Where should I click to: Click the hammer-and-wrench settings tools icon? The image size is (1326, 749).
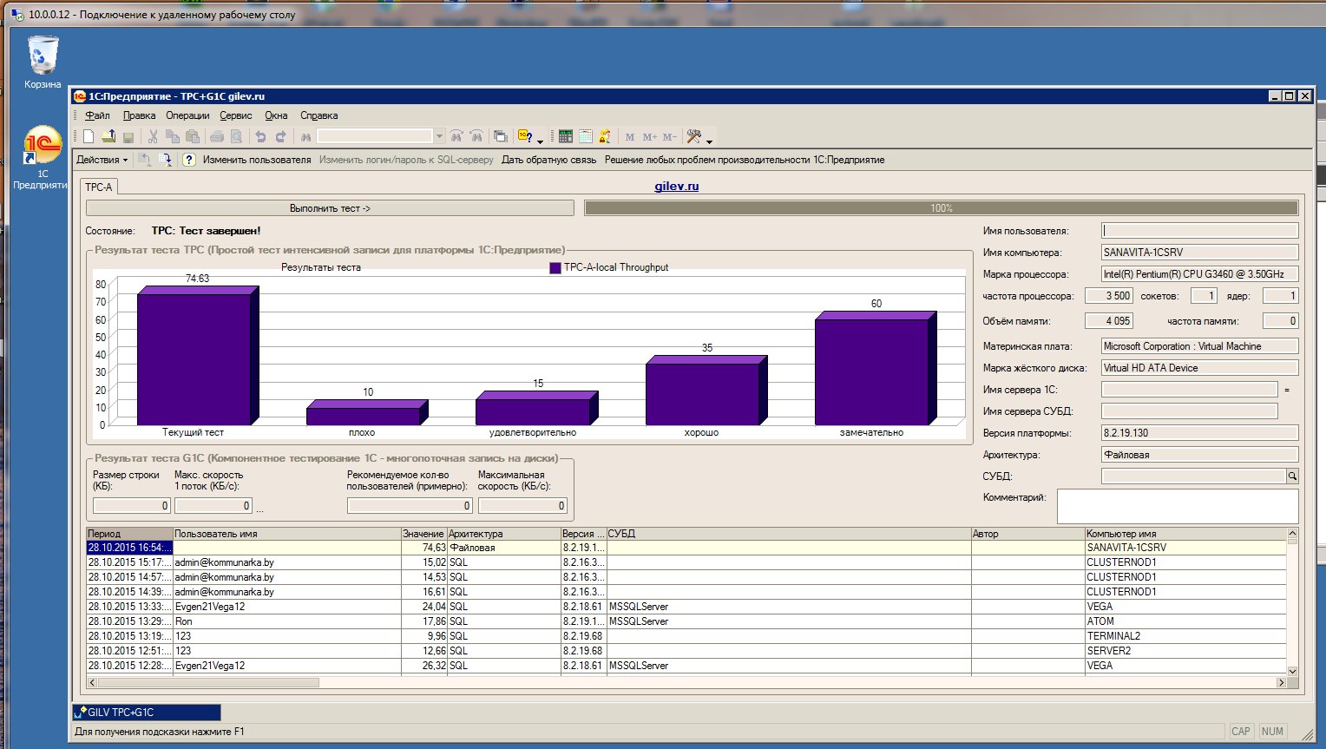pyautogui.click(x=693, y=136)
